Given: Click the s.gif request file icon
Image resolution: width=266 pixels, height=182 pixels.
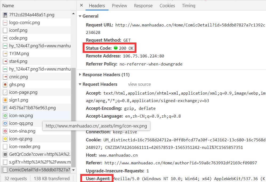Looking at the screenshot, I should click(5, 162).
